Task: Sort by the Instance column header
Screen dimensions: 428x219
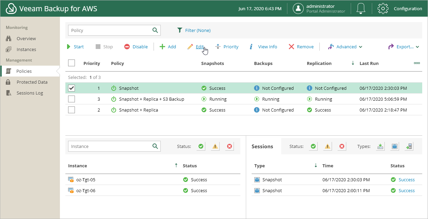Action: coord(78,166)
